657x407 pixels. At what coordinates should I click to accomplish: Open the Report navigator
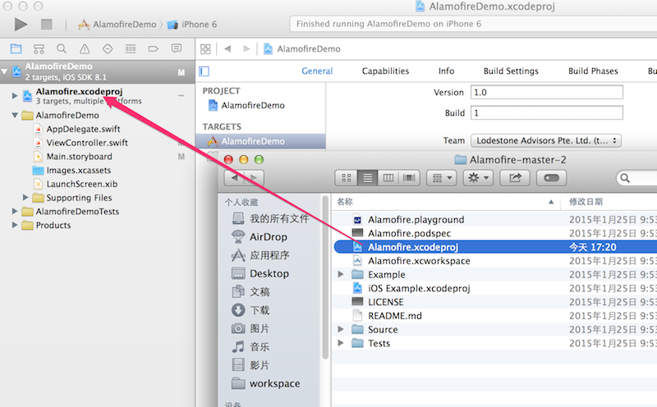click(x=177, y=48)
